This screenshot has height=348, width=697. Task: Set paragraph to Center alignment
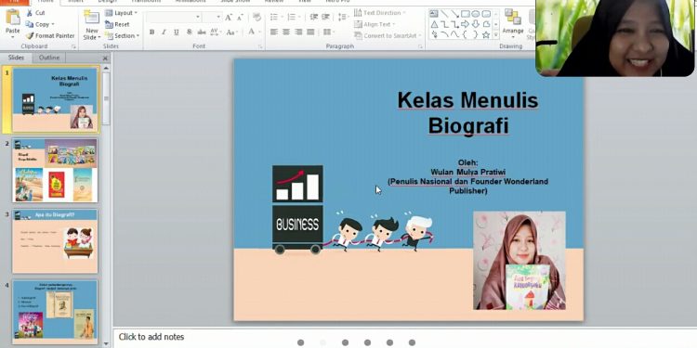click(286, 32)
